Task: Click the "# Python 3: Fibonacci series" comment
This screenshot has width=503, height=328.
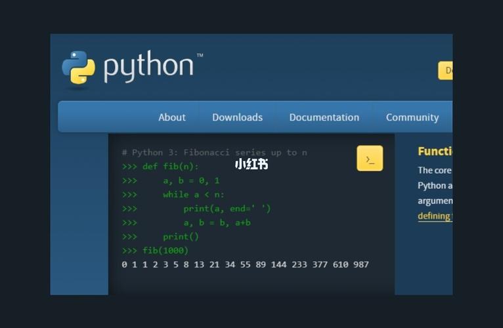Action: tap(214, 152)
